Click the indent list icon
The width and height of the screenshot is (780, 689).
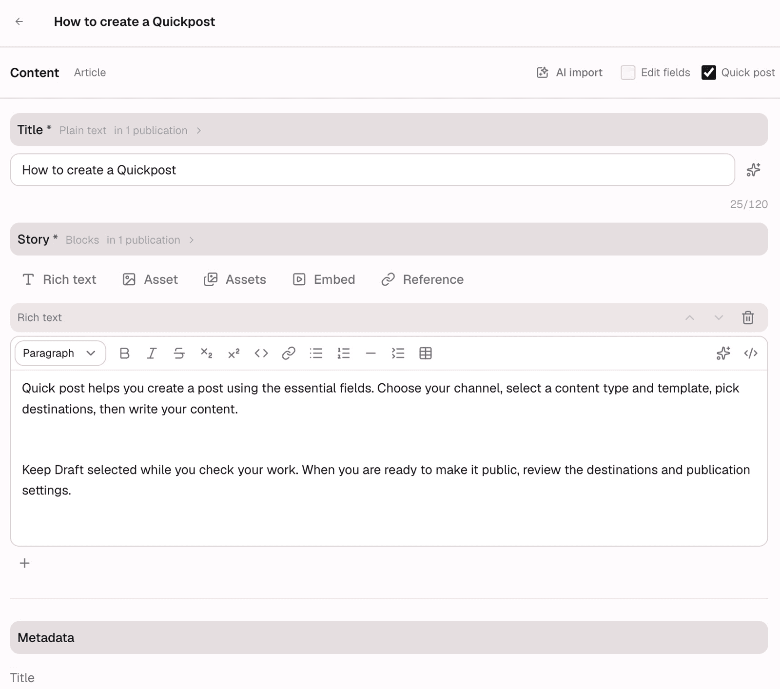pos(398,353)
